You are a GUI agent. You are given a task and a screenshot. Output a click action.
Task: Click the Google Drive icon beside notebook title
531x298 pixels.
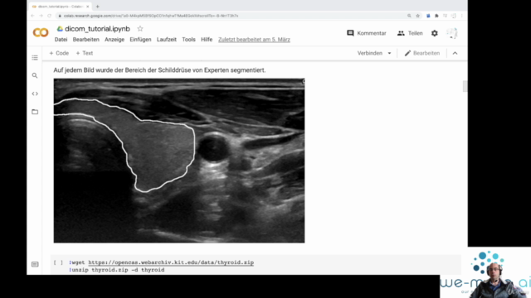[x=60, y=29]
